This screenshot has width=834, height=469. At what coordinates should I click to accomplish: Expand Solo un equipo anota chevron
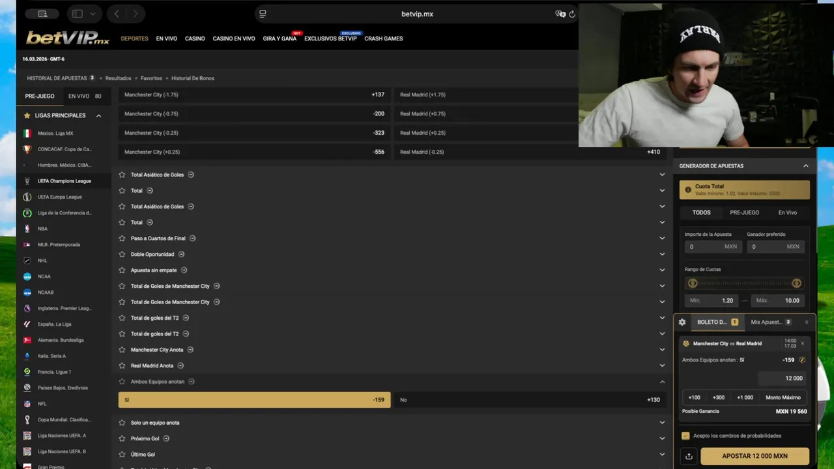tap(662, 423)
